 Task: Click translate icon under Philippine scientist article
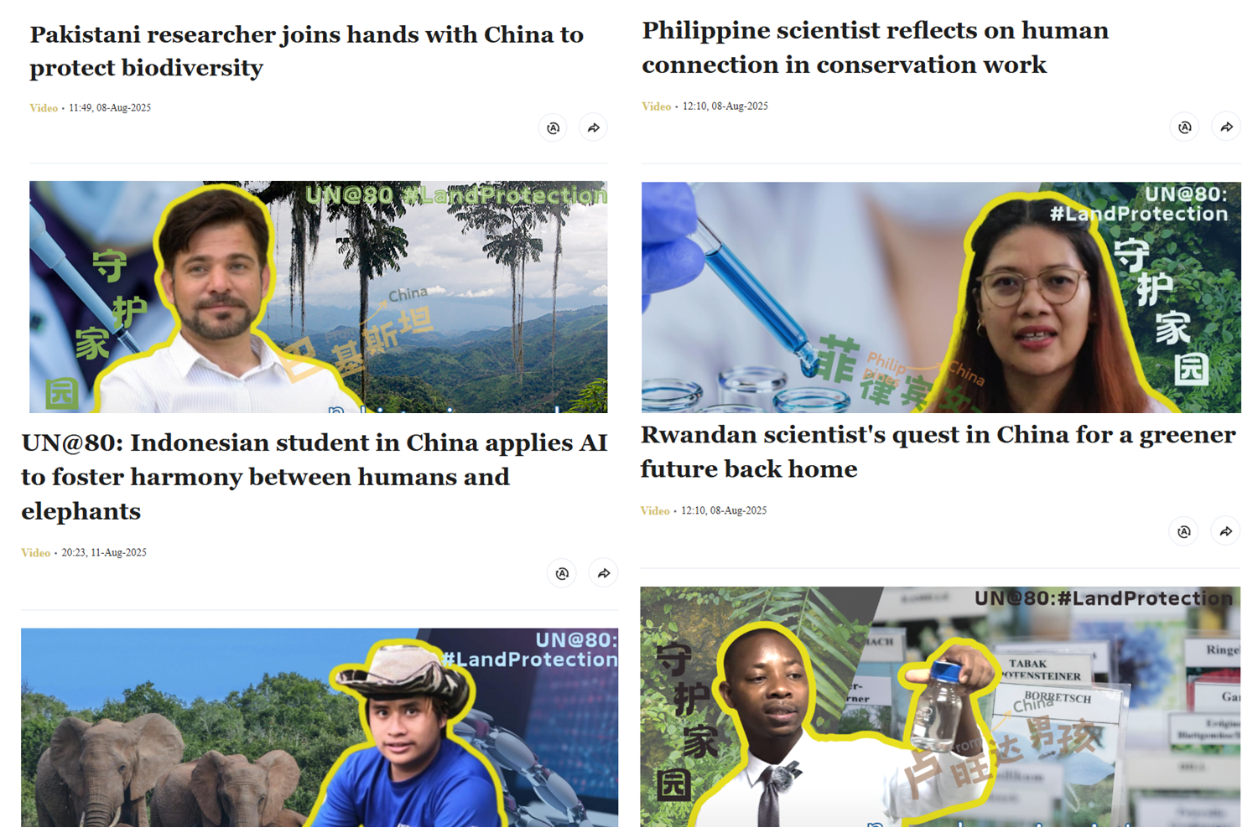[x=1184, y=127]
